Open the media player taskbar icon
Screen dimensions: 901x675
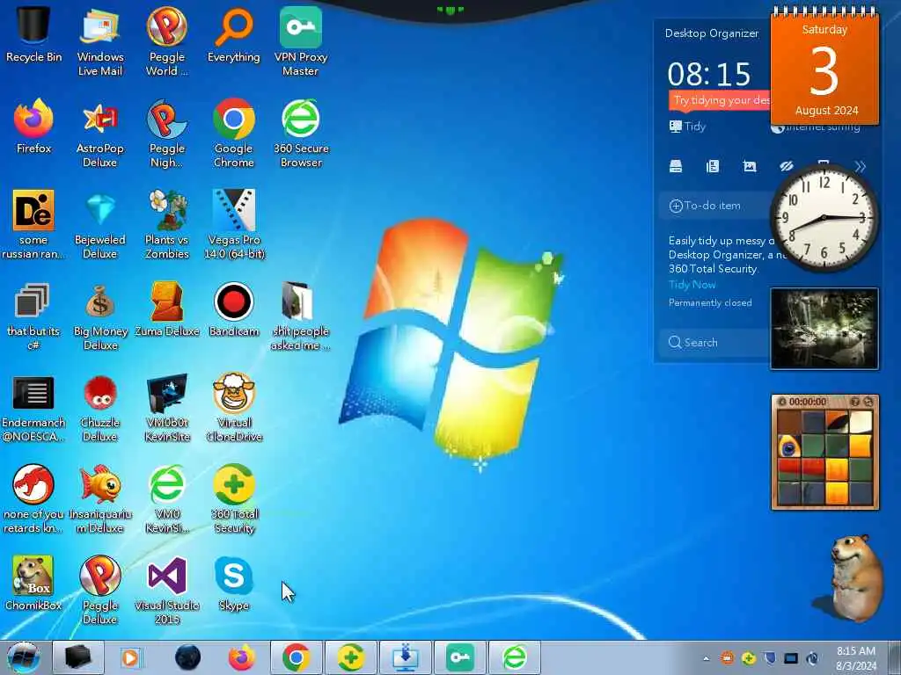coord(131,657)
